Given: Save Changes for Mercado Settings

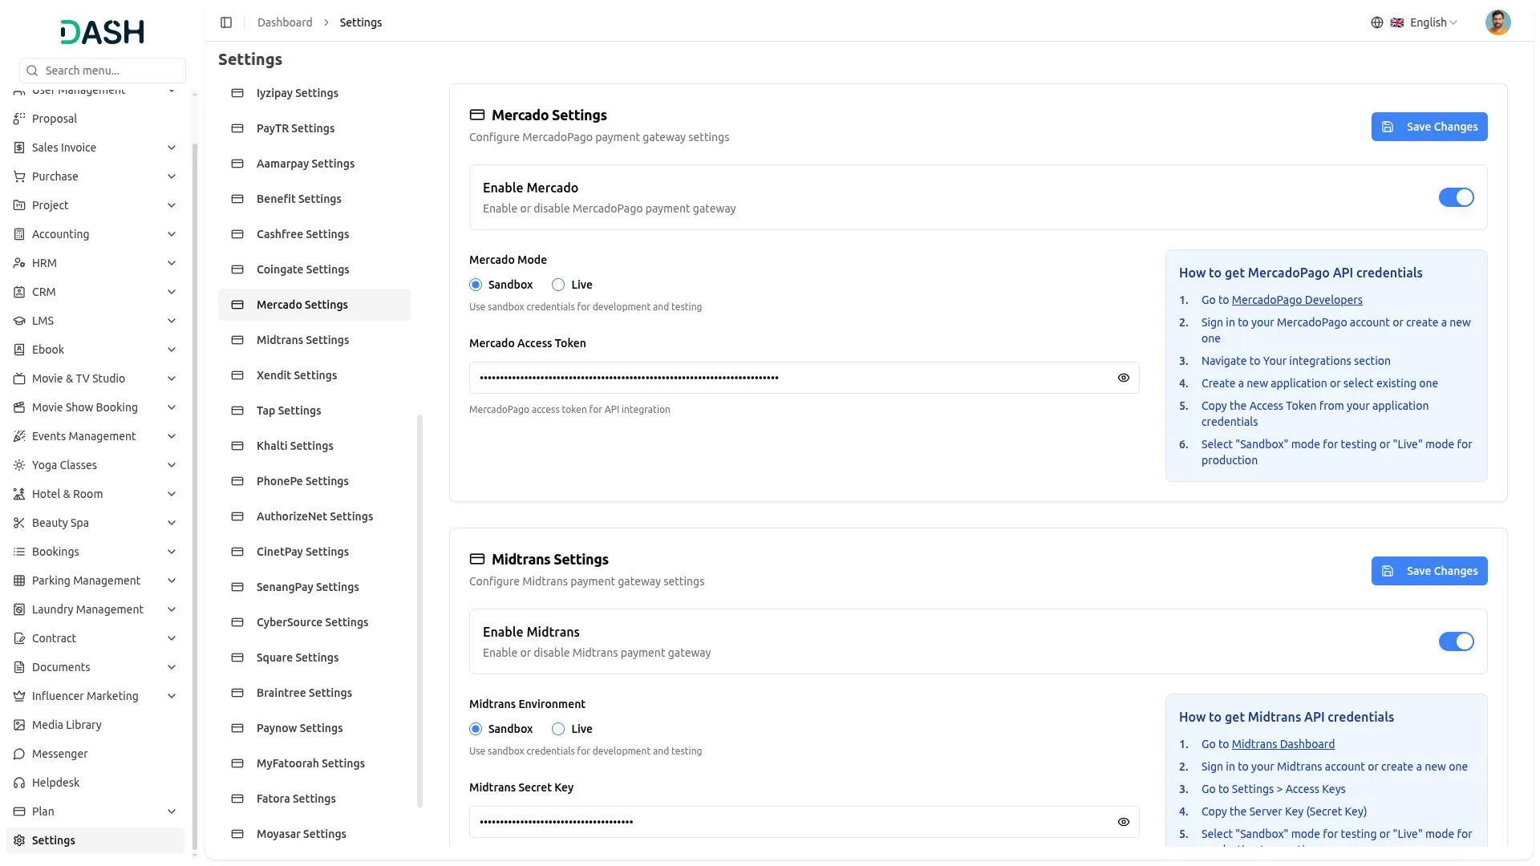Looking at the screenshot, I should point(1429,127).
